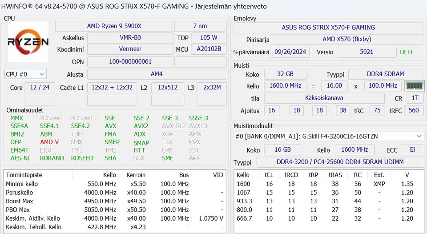
Task: Click the BIOS version 5021 field
Action: pos(366,52)
